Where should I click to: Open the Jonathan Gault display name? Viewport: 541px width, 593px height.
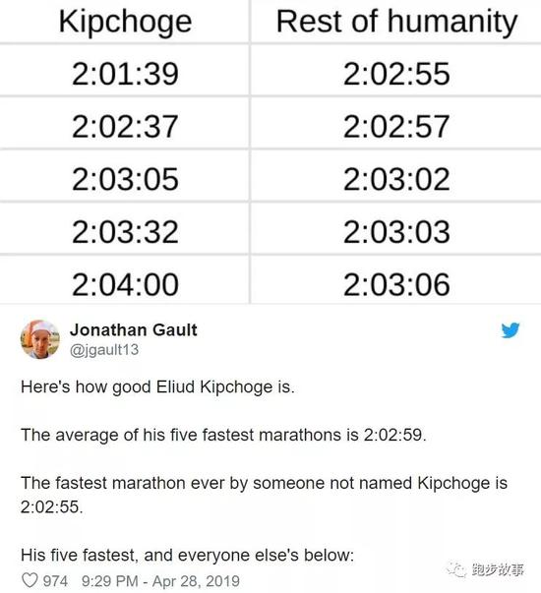point(133,329)
